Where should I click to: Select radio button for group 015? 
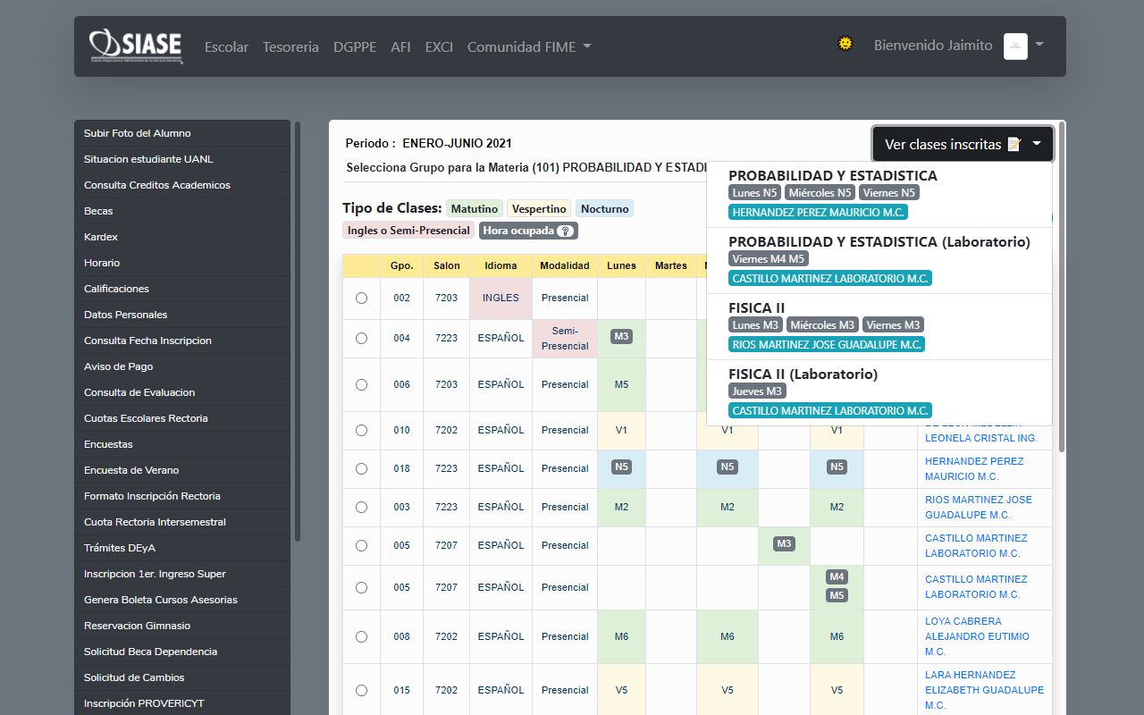[x=361, y=690]
